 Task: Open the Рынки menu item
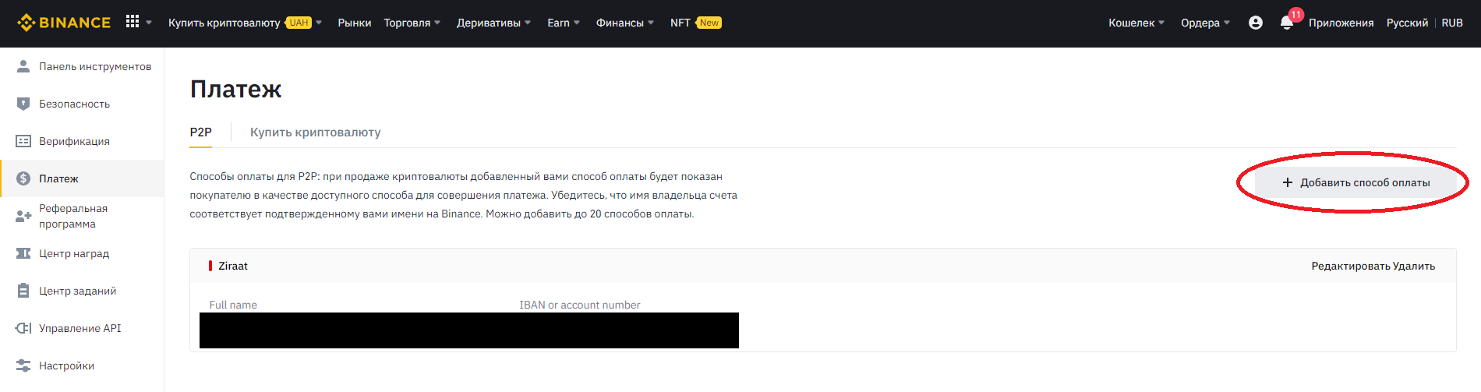click(355, 23)
